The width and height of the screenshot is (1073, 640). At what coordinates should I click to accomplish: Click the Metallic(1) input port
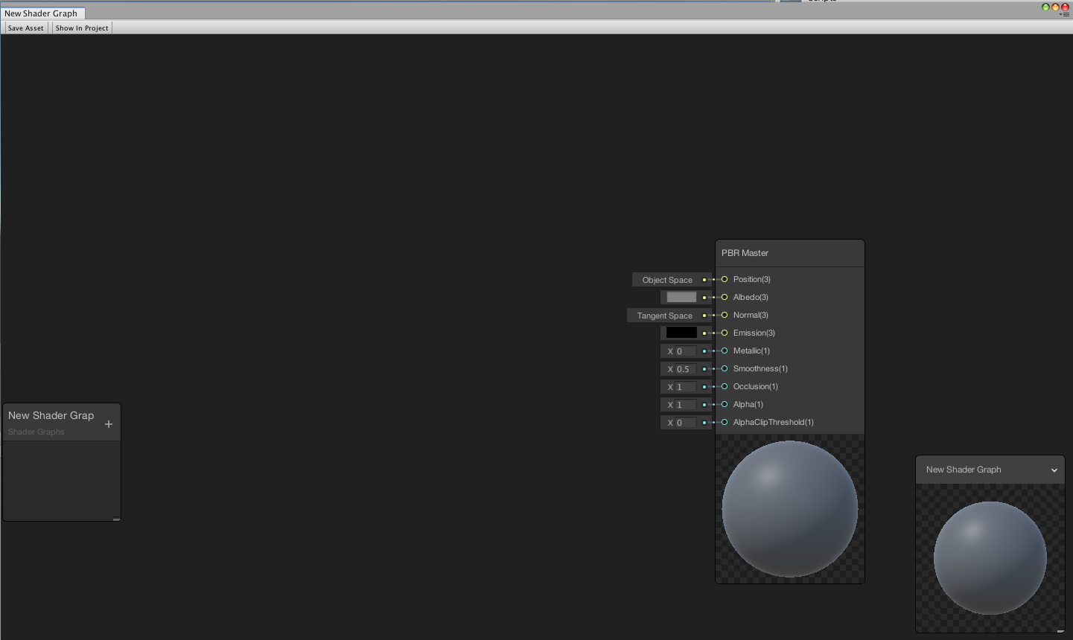[x=724, y=351]
